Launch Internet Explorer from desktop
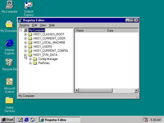 click(x=9, y=43)
